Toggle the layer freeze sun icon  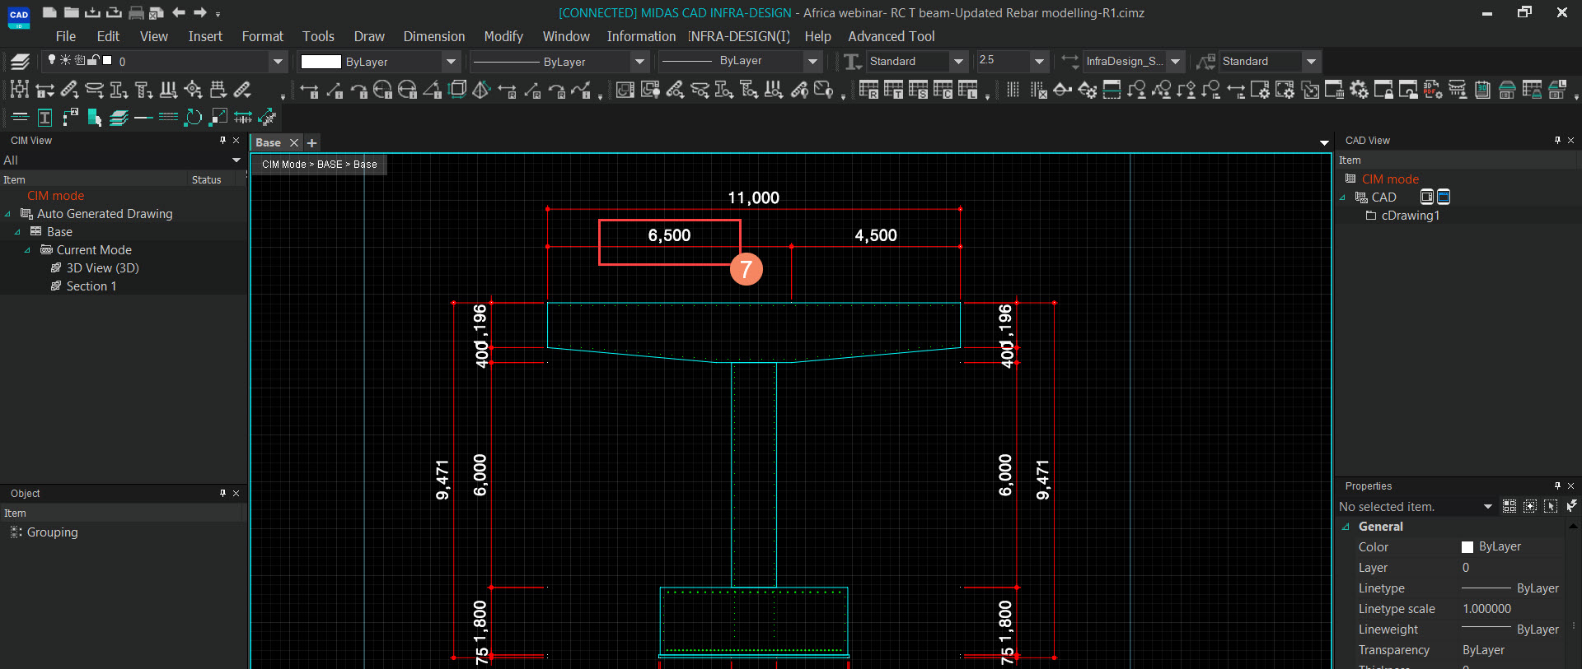coord(65,60)
